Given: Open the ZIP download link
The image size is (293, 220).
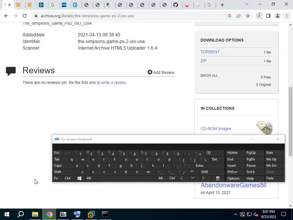Looking at the screenshot, I should coord(203,61).
